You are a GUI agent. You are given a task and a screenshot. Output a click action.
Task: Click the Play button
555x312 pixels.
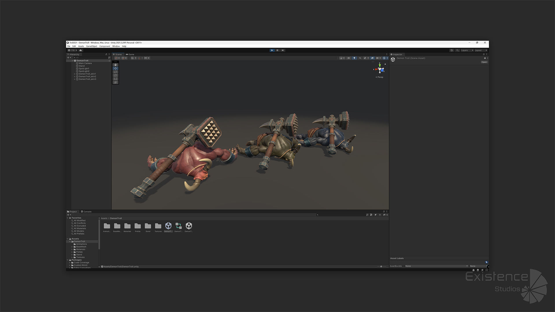point(272,50)
